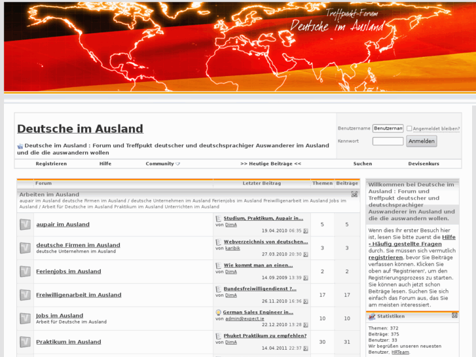Screen dimensions: 476x357
Task: Click the post icon beside Studium, Praktikum, Aupair
Action: [219, 218]
